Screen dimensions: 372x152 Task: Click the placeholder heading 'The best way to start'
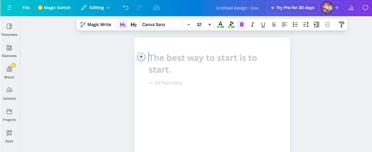pos(203,64)
